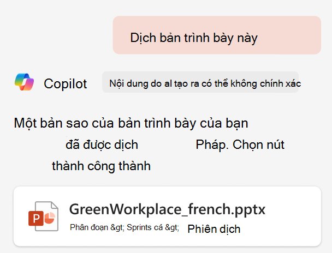This screenshot has width=332, height=253.
Task: Click the 'Một bản sao của bản trình bày' text
Action: [105, 123]
